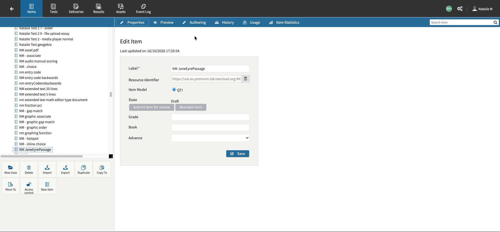This screenshot has width=500, height=232.
Task: Select the Properties tab
Action: coord(132,22)
